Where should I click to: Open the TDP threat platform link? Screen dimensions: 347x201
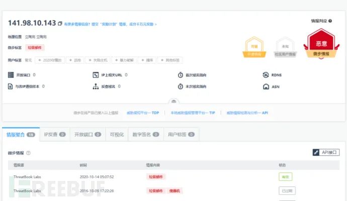(x=143, y=113)
